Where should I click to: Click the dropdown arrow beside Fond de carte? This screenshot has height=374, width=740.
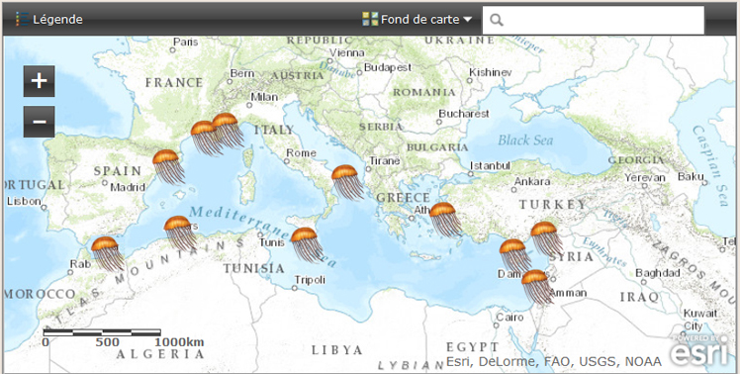[x=467, y=20]
